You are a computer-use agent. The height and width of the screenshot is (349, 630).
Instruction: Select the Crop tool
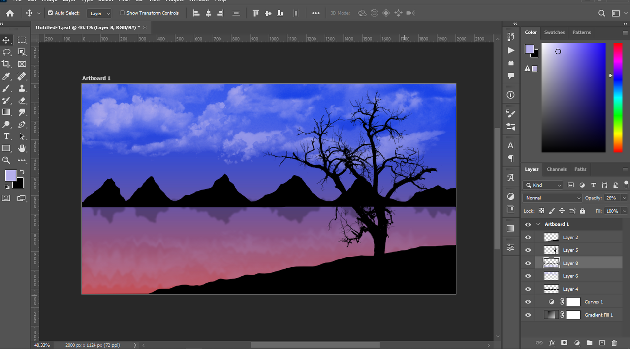6,64
